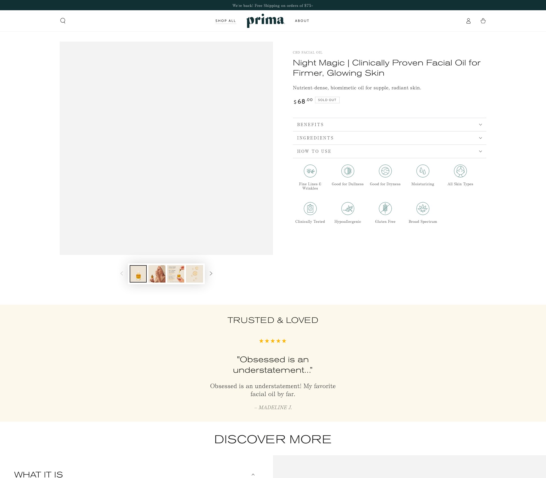Click the Good for Dullness icon
The height and width of the screenshot is (478, 546).
click(x=348, y=171)
